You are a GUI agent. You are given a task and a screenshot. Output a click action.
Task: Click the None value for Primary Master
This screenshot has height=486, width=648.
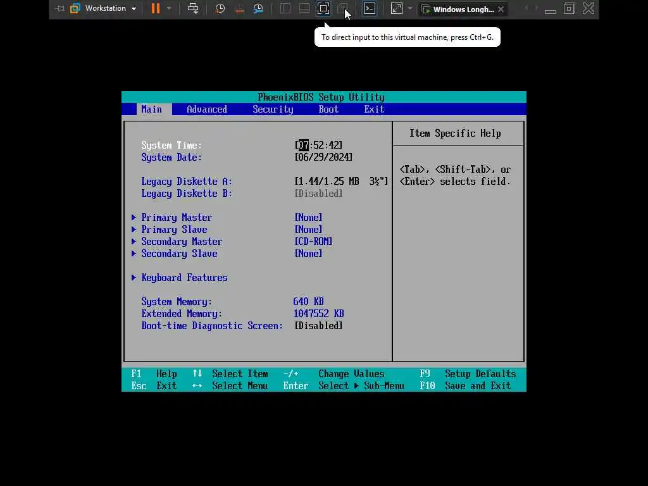click(x=308, y=218)
